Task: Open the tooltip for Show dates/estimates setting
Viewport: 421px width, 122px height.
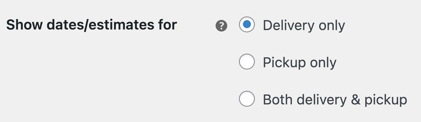Action: point(221,26)
